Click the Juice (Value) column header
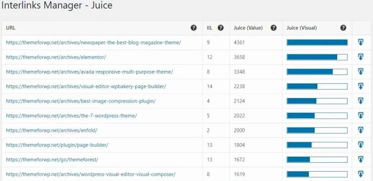 click(248, 28)
